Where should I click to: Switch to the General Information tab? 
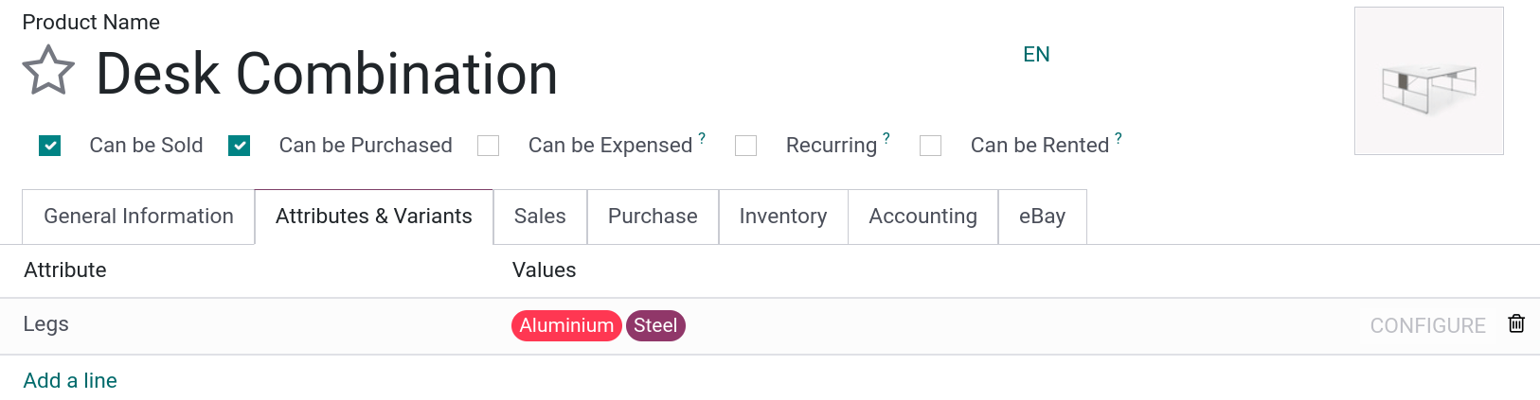(138, 217)
